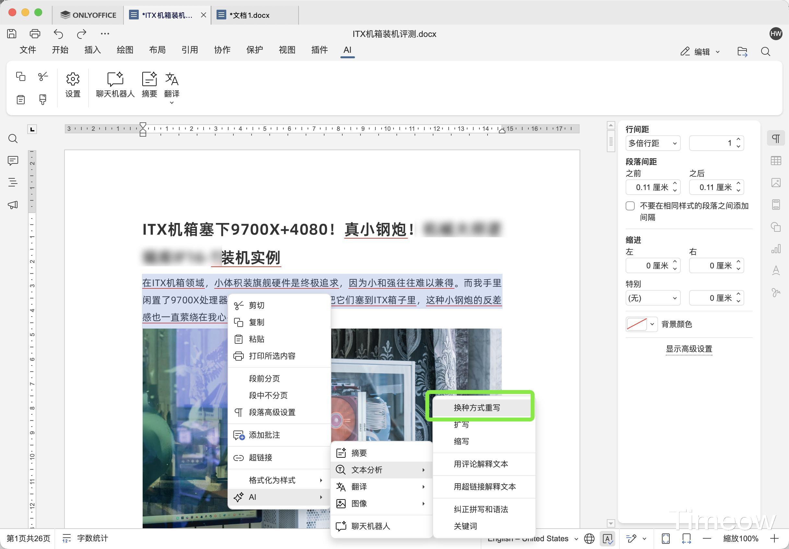The width and height of the screenshot is (789, 549).
Task: Click the print icon in top toolbar
Action: pos(35,34)
